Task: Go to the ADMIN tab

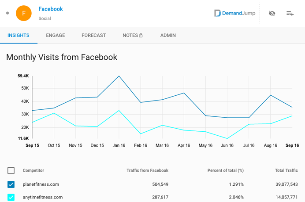Action: (168, 35)
